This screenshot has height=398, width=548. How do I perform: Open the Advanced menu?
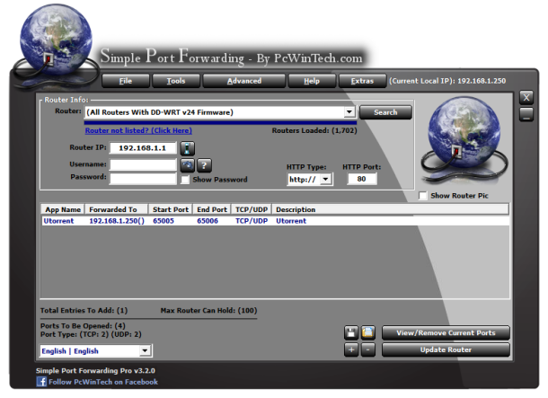244,81
